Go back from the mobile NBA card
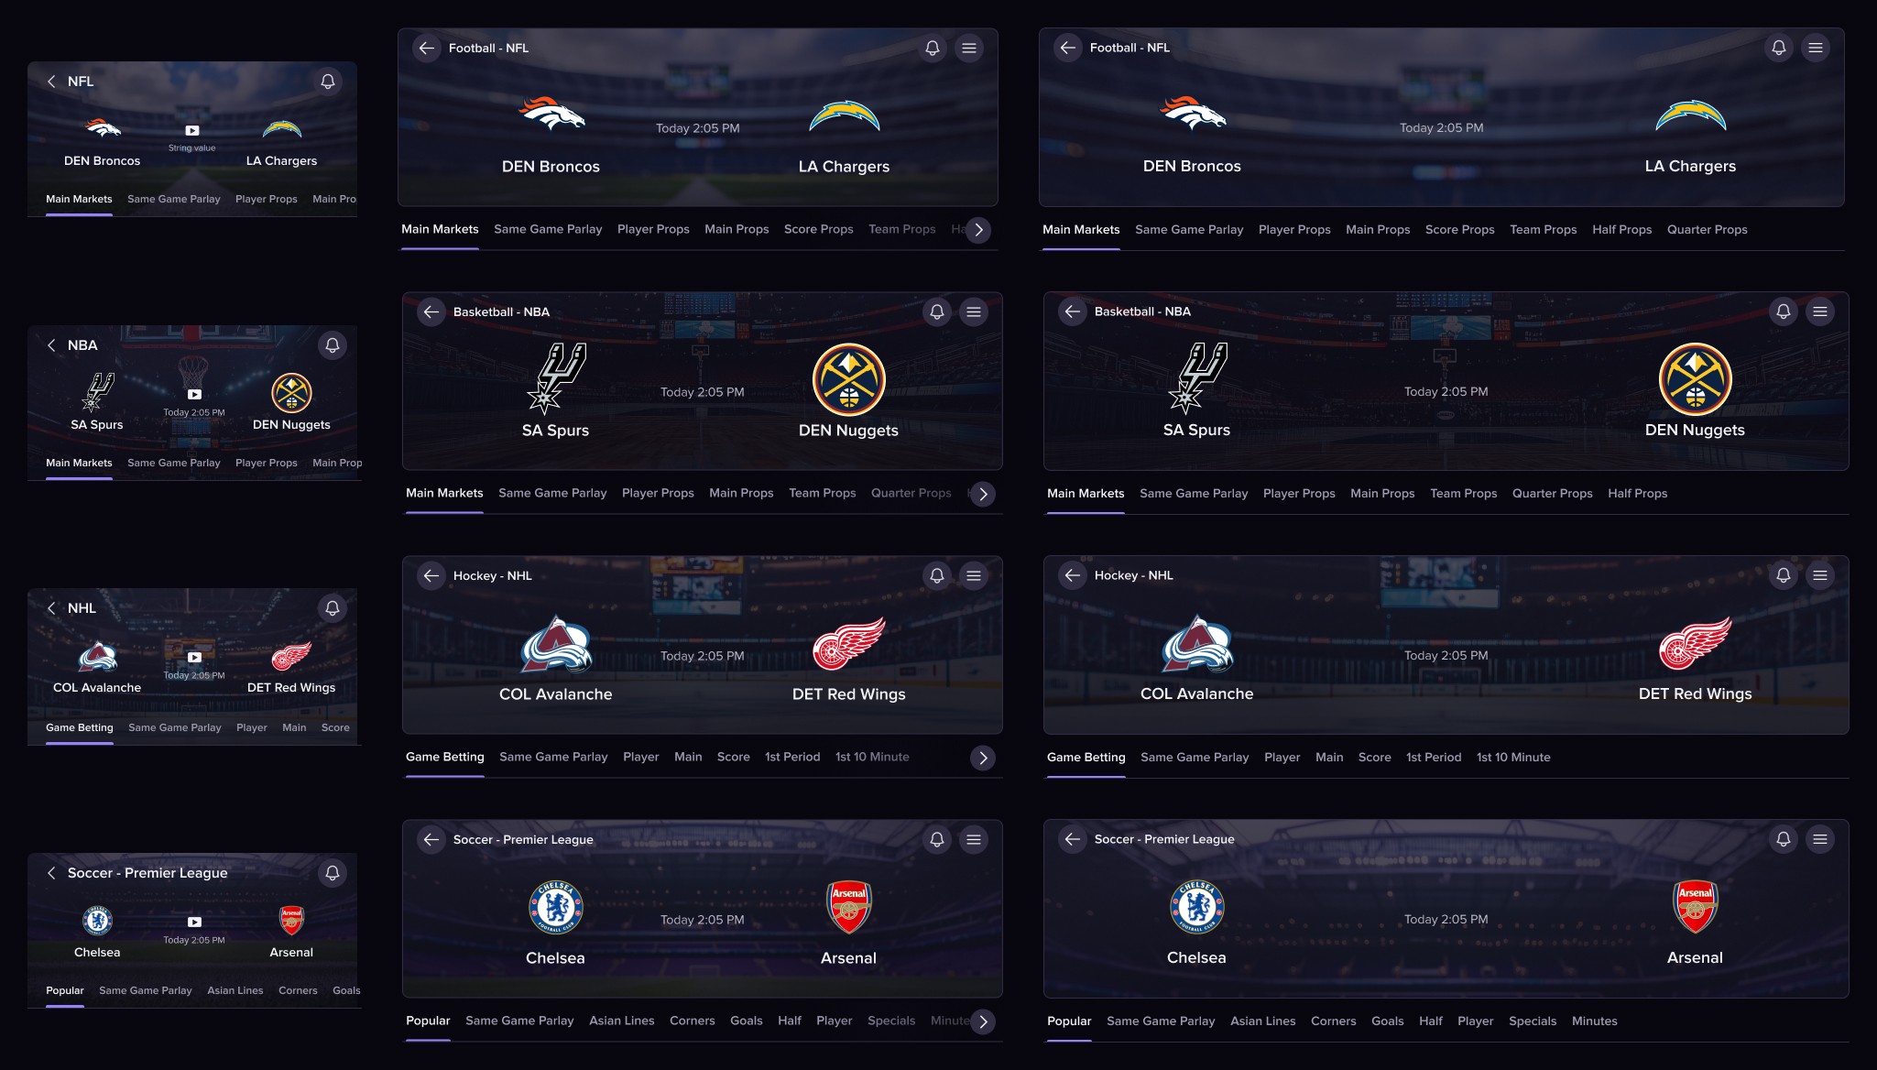The width and height of the screenshot is (1877, 1070). pos(51,345)
